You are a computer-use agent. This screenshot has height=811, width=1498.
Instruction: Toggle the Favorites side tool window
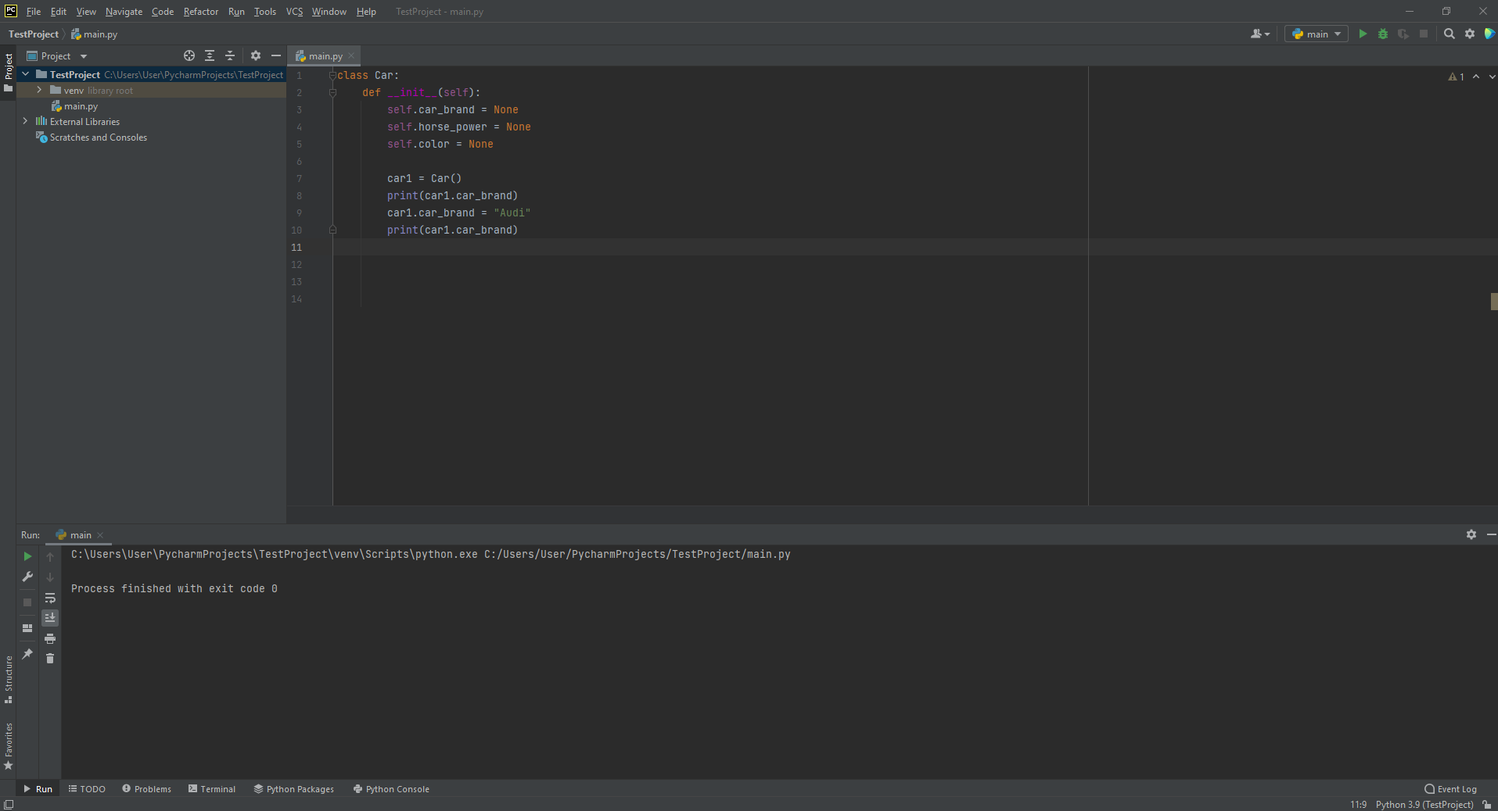(x=9, y=745)
